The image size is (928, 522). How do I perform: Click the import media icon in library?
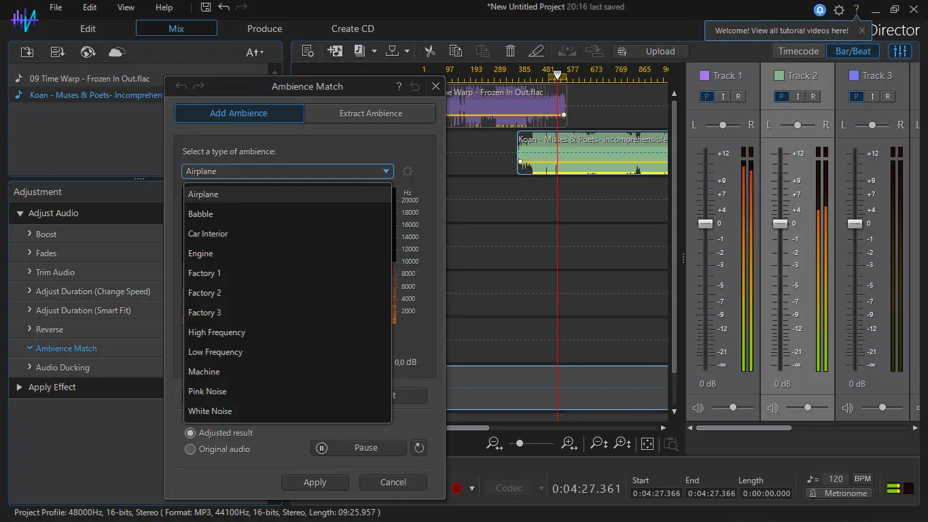click(27, 52)
